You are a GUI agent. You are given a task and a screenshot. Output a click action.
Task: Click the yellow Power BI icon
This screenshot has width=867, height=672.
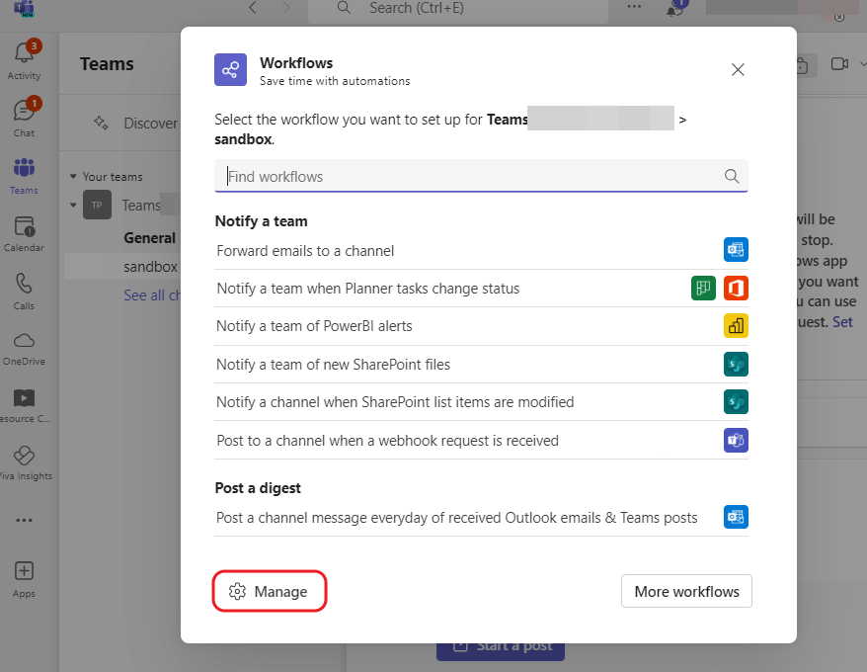click(x=736, y=326)
